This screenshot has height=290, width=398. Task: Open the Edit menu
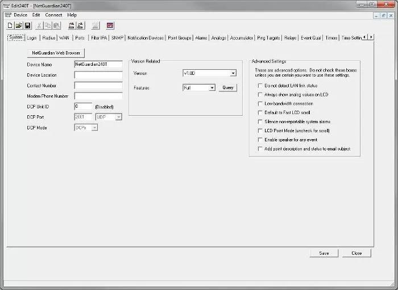pos(36,15)
